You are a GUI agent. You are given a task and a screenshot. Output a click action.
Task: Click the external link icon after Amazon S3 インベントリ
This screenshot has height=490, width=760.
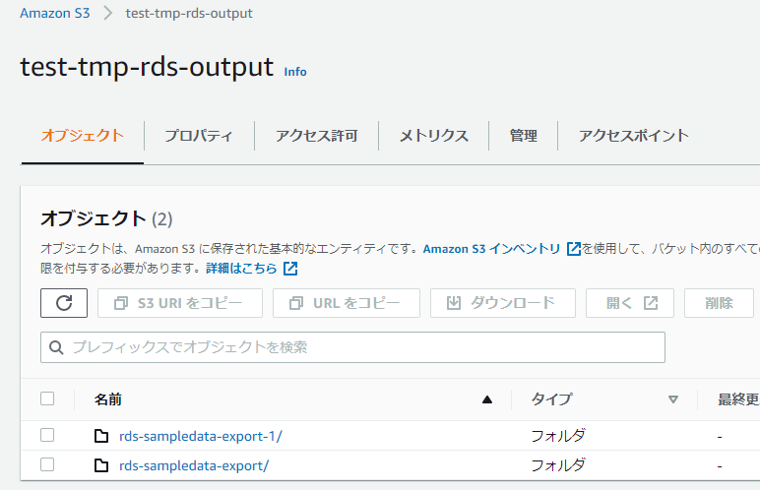click(574, 249)
